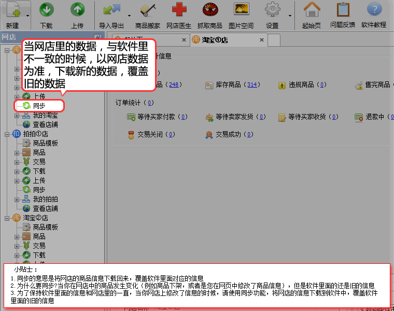
Task: Open the 交易成功 count link
Action: point(249,134)
